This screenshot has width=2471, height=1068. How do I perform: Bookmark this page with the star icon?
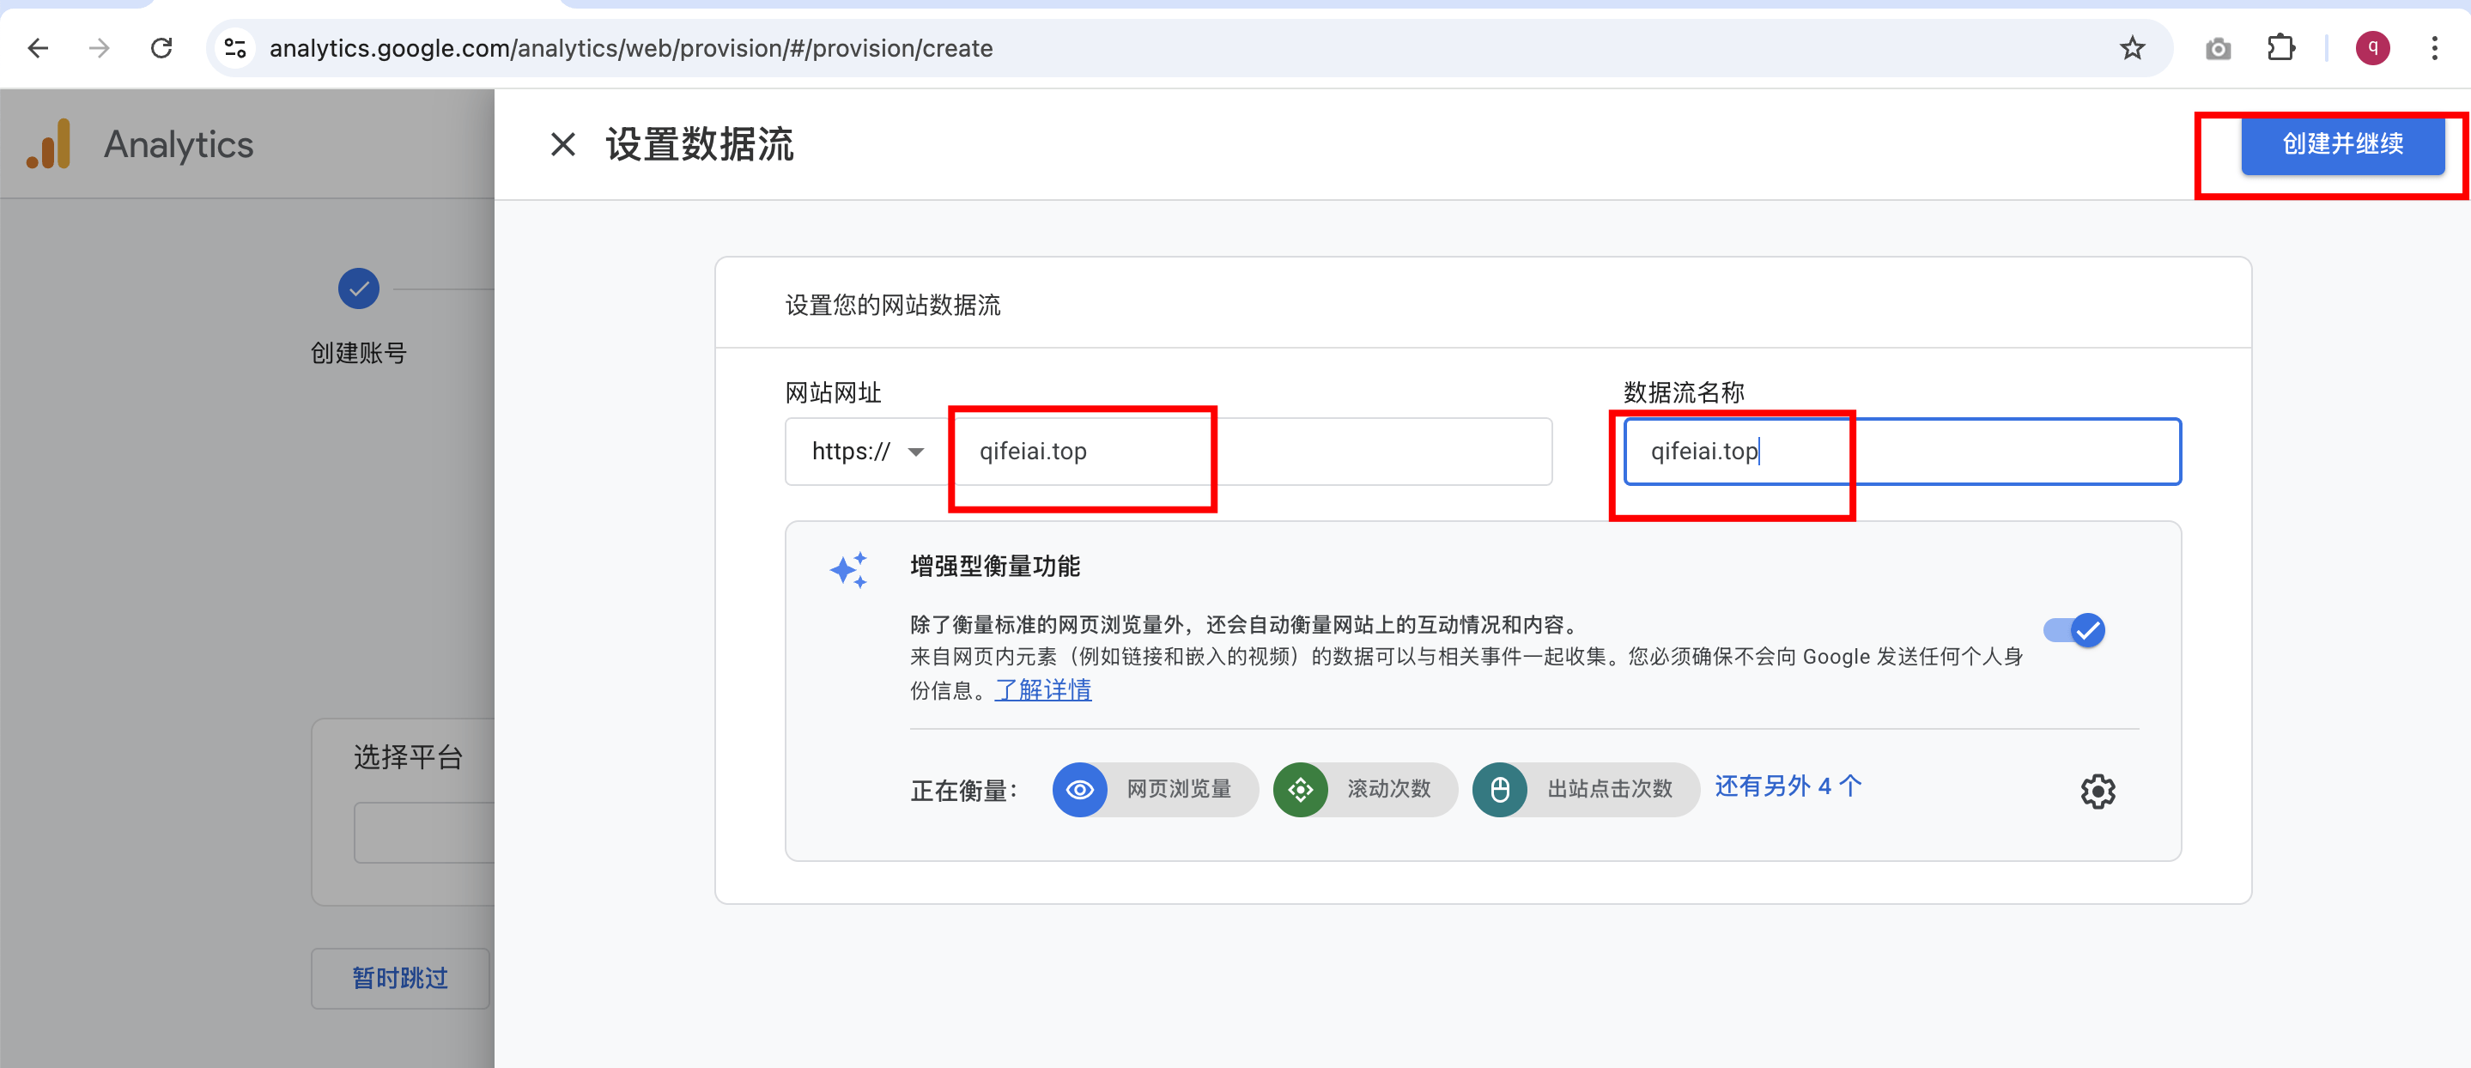pyautogui.click(x=2131, y=48)
